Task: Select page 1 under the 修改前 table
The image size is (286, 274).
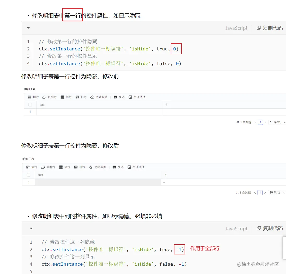Action: [260, 122]
